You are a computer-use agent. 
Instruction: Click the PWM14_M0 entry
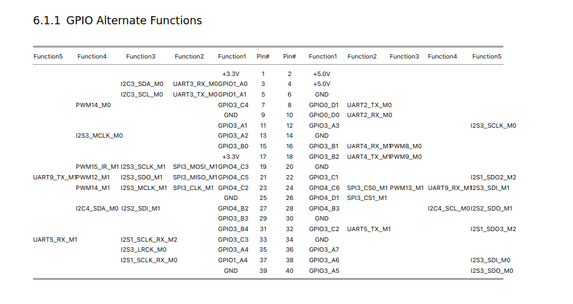(93, 105)
